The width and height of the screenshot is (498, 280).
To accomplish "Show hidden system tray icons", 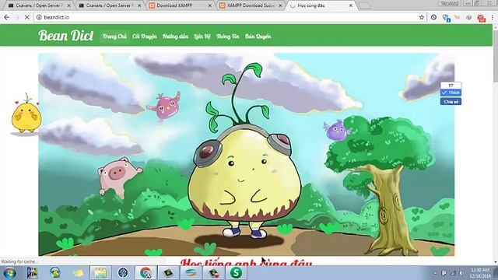I will [435, 273].
